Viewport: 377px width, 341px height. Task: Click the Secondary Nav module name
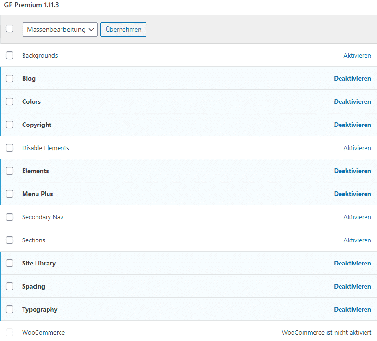(43, 218)
